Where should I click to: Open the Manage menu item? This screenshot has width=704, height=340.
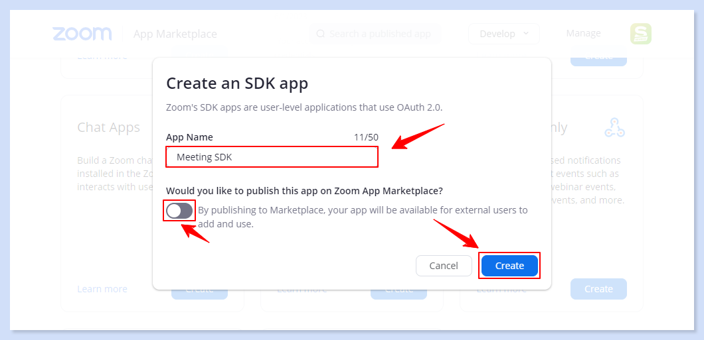(x=583, y=33)
